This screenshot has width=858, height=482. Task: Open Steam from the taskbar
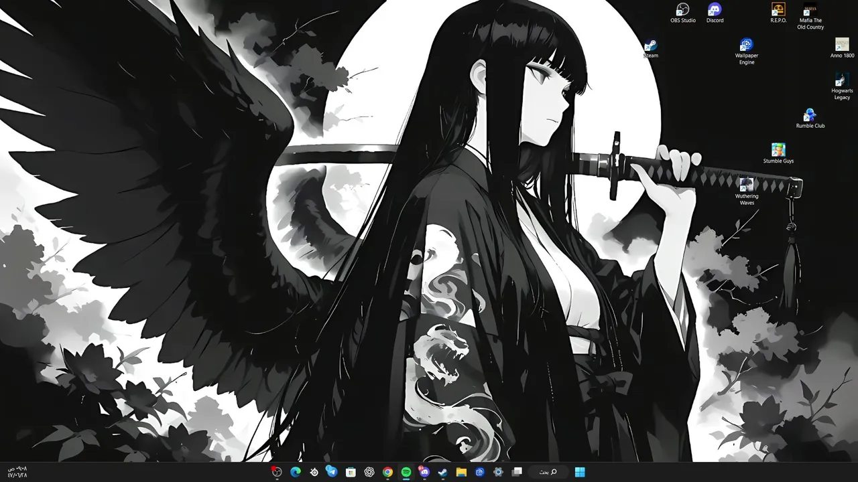click(442, 472)
